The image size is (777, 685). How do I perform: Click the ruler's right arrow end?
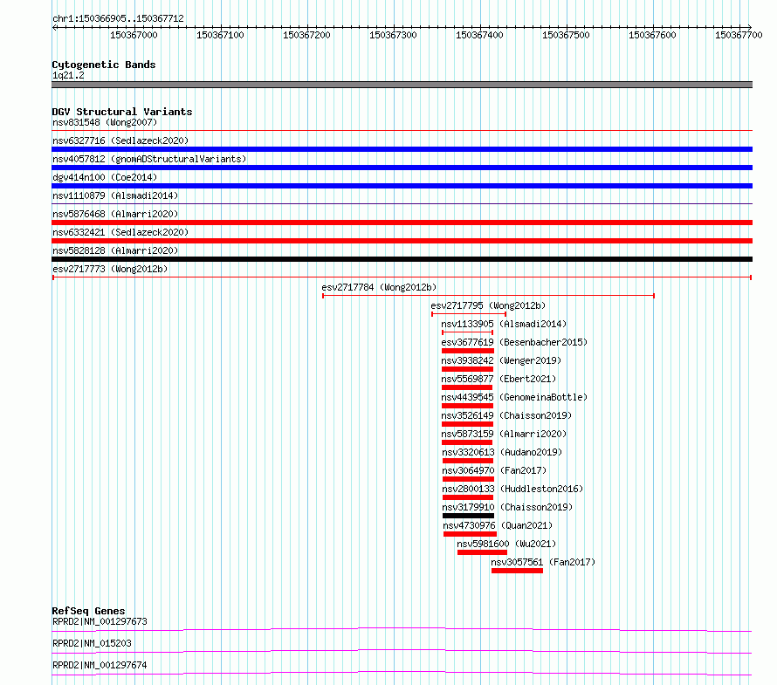[749, 27]
